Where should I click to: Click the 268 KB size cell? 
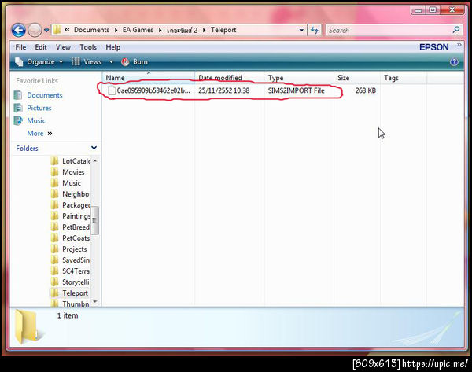click(x=366, y=90)
